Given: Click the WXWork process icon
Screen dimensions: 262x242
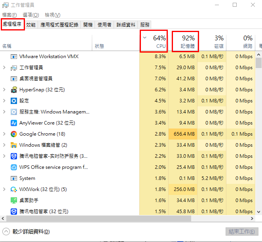Looking at the screenshot, I should point(14,189).
